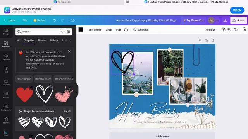The image size is (248, 139).
Task: Open search filters icon in search bar
Action: point(68,32)
